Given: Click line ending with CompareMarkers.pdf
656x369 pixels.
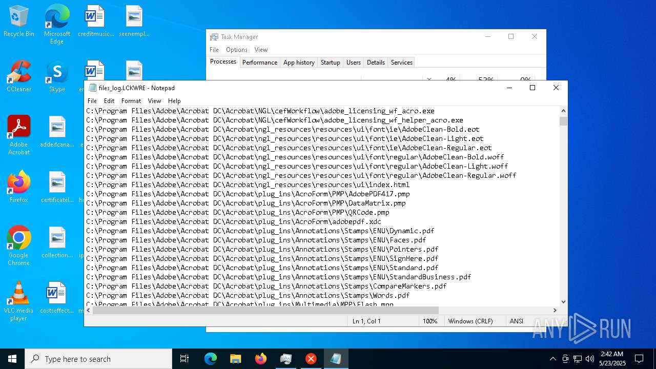Looking at the screenshot, I should (x=266, y=286).
